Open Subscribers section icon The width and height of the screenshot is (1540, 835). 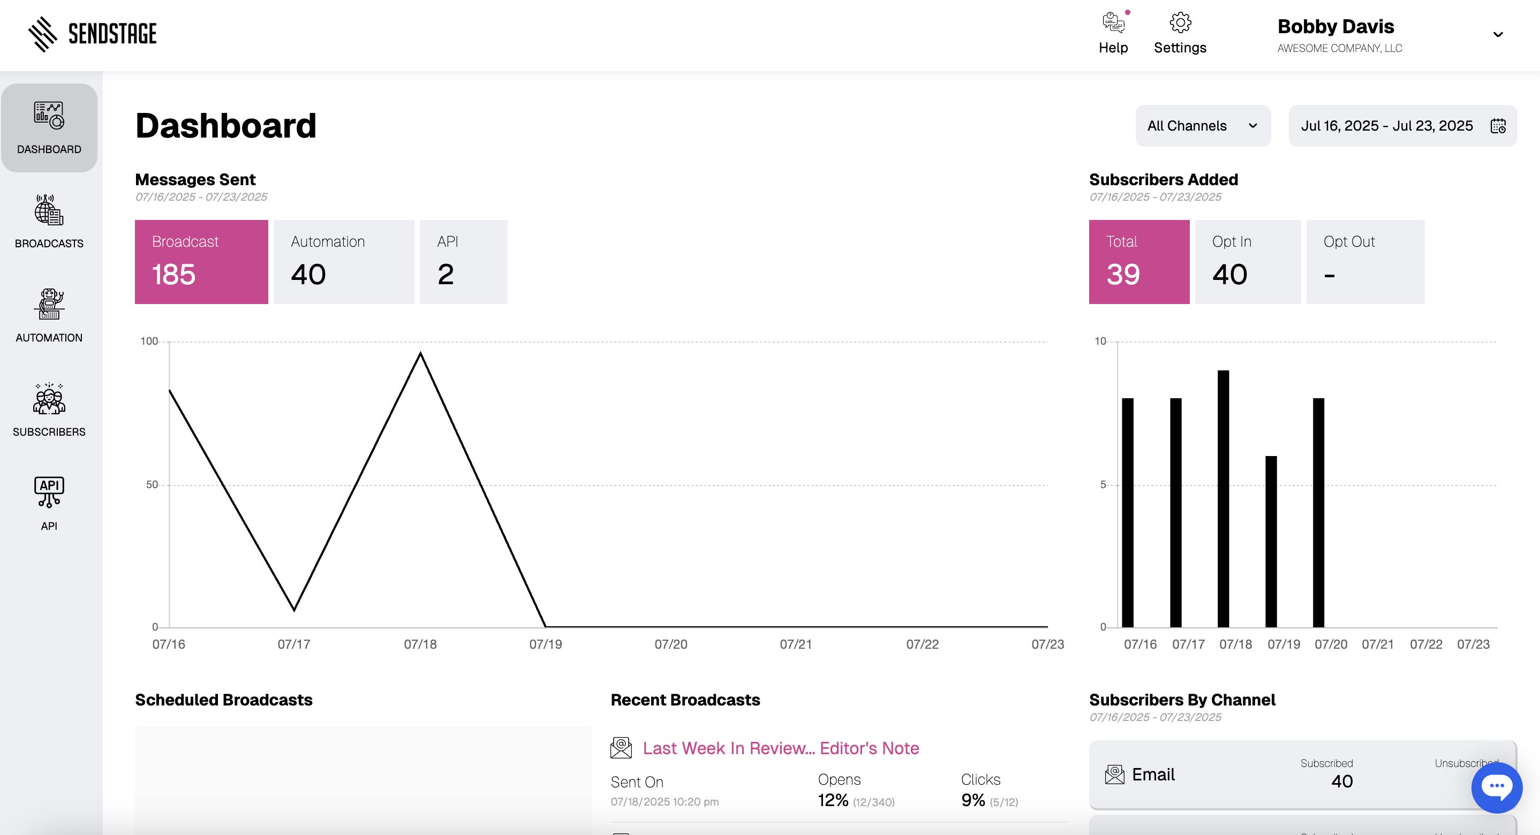[49, 399]
